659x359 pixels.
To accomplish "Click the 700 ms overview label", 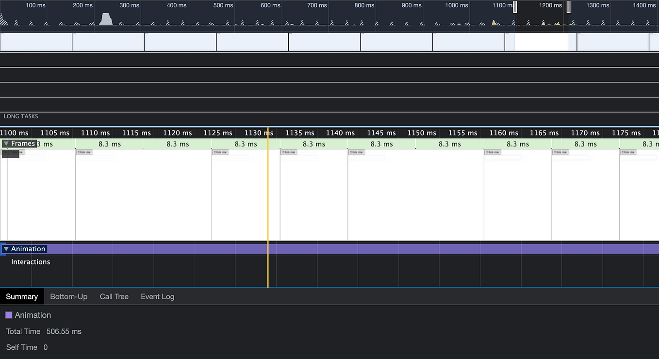I will pyautogui.click(x=317, y=5).
